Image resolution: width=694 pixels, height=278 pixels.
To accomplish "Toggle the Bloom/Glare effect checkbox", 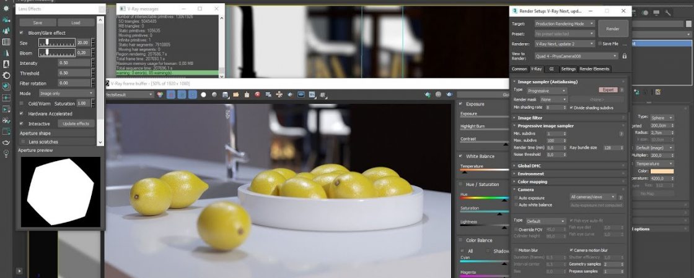I will pos(21,33).
